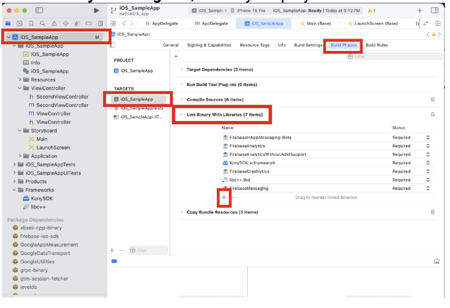
Task: Change the Required status stepper for KonySDK.xcframework
Action: click(428, 163)
